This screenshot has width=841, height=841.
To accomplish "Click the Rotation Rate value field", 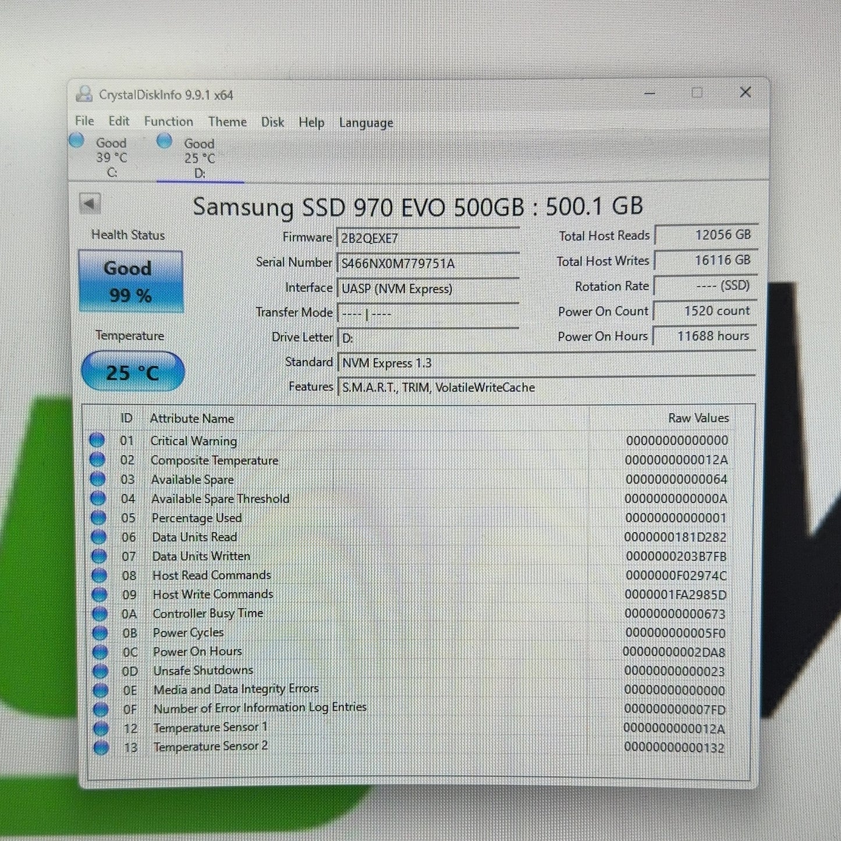I will (x=704, y=286).
